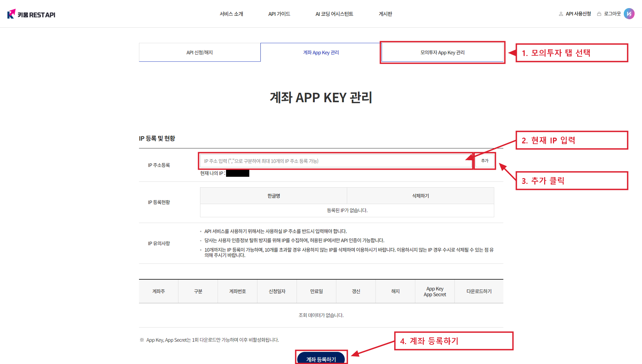The image size is (642, 364).
Task: Click the 현재 나의 IP label
Action: [213, 173]
